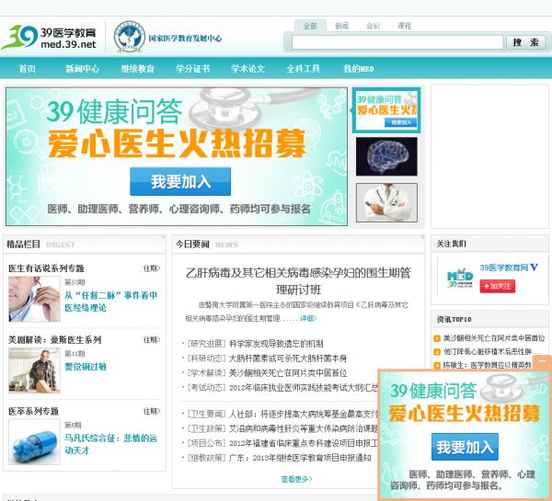The height and width of the screenshot is (501, 552).
Task: Open 继续教育 in the navigation bar
Action: [x=138, y=69]
